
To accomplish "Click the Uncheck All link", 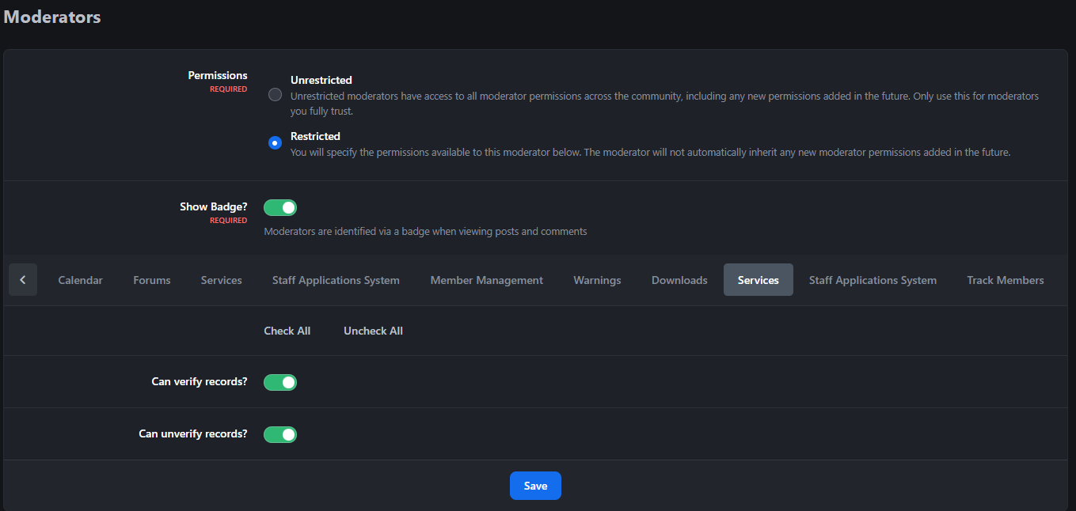I will pyautogui.click(x=373, y=331).
